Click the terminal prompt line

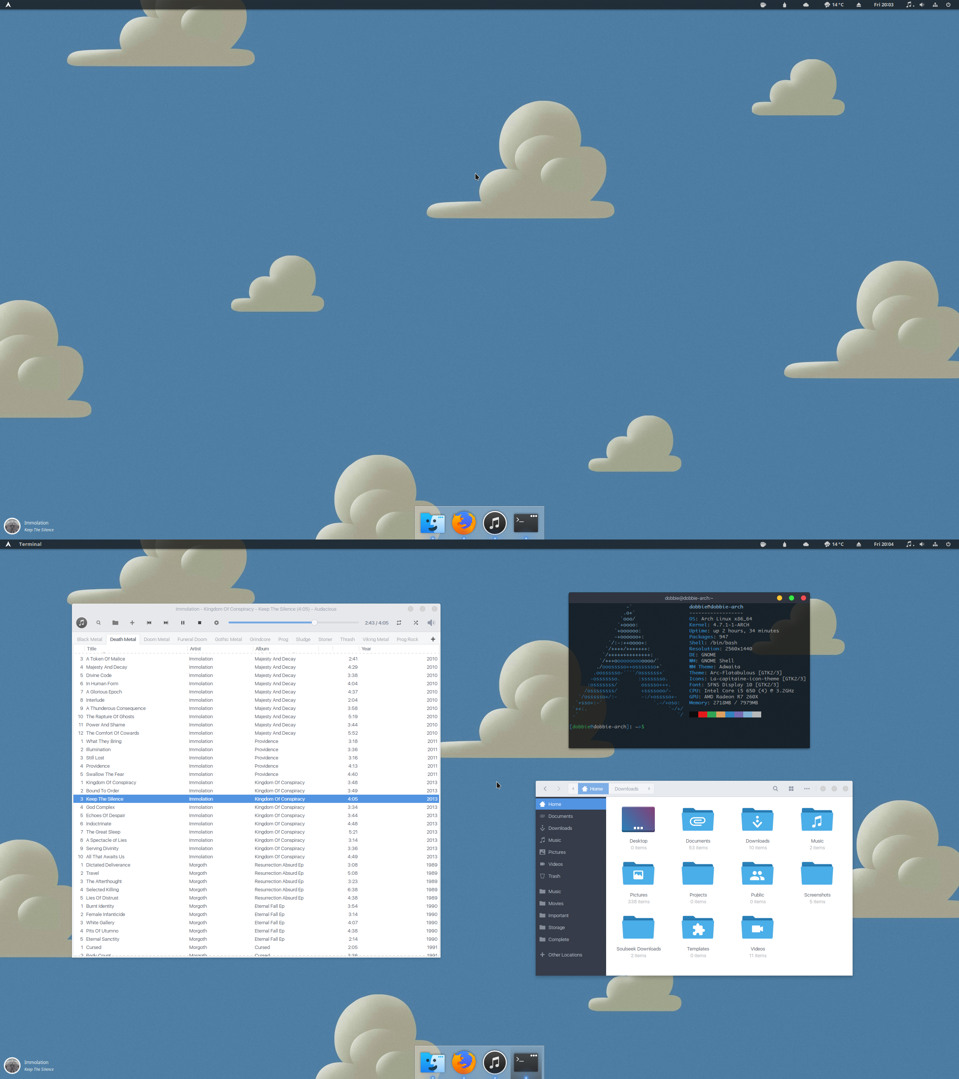tap(608, 727)
